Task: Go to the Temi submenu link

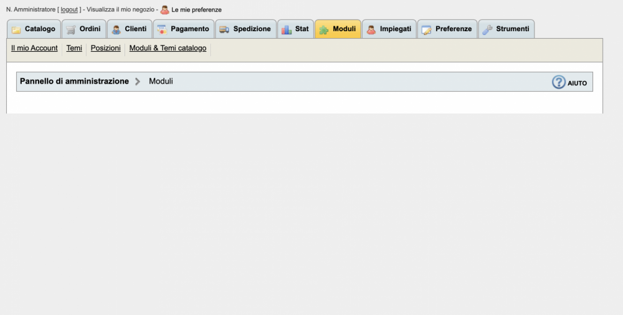Action: pos(74,48)
